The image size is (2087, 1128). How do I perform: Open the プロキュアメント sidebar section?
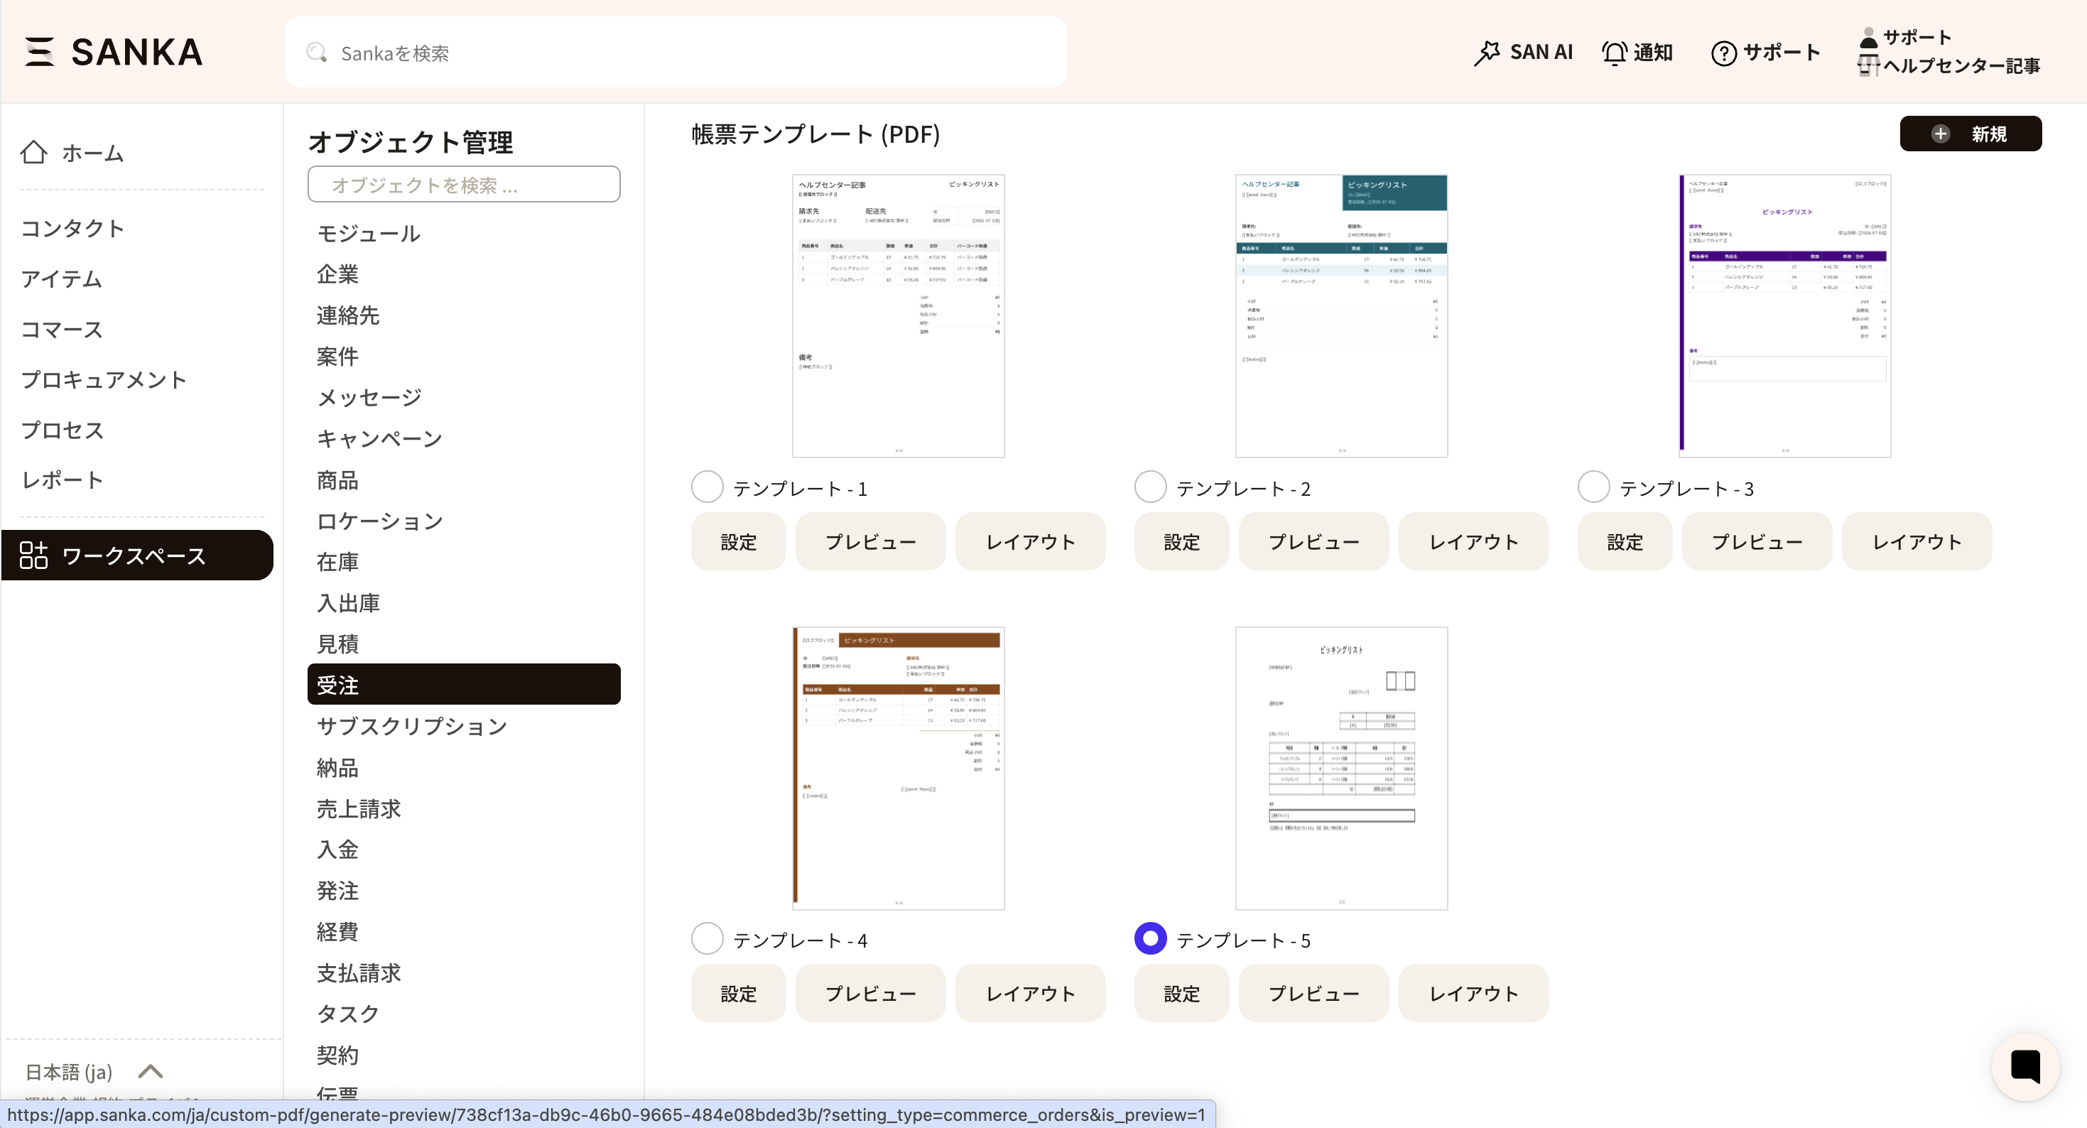tap(104, 380)
